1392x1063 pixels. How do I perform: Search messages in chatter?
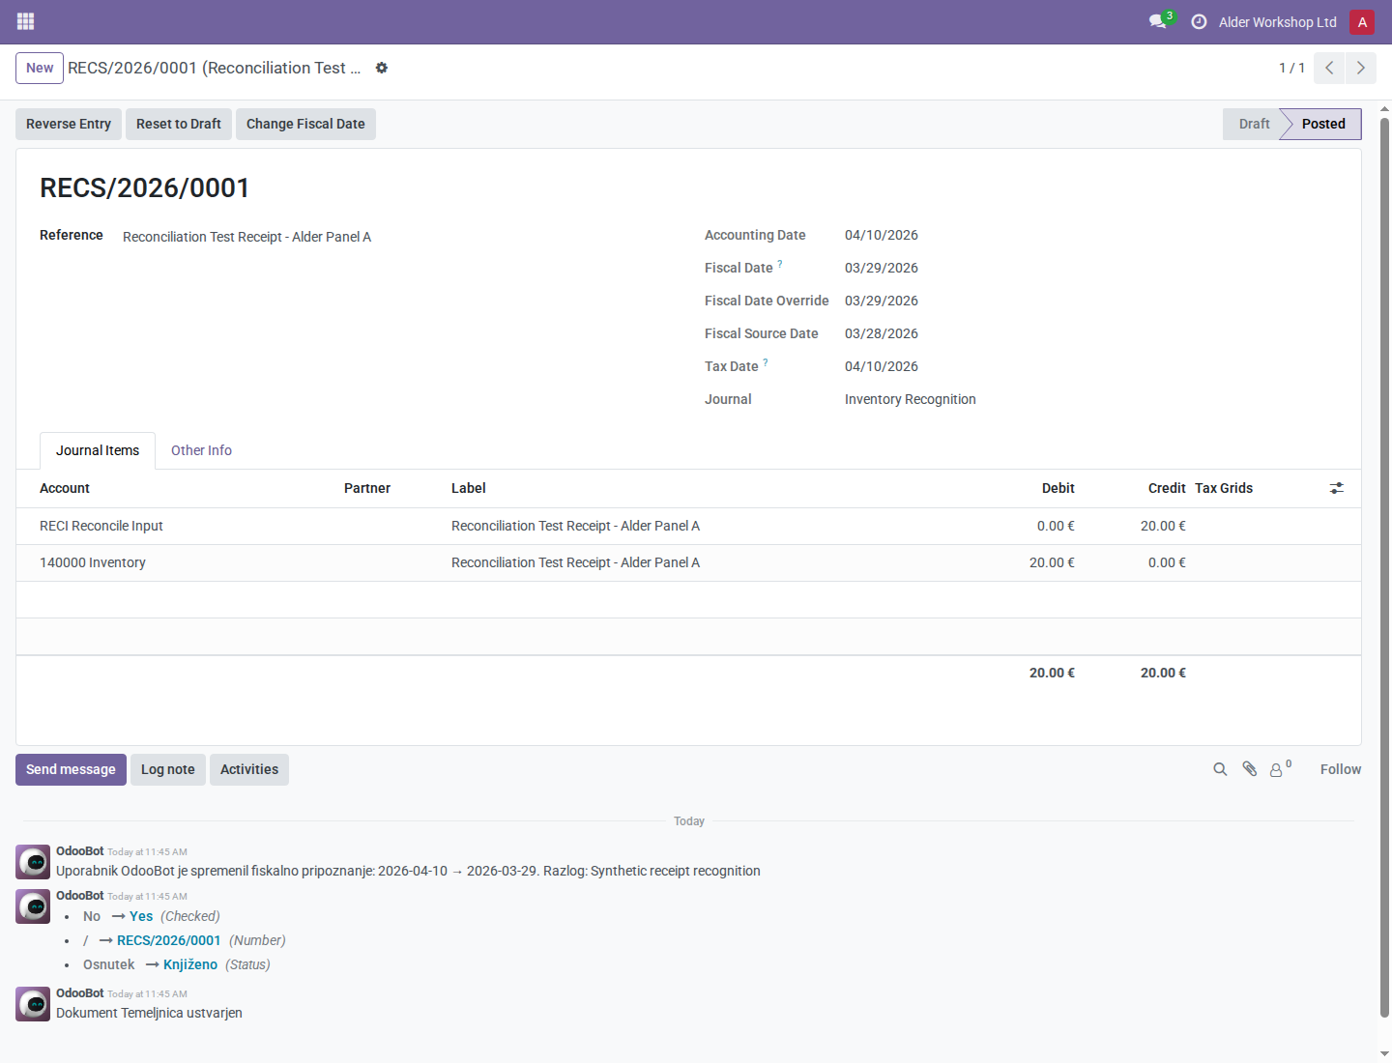coord(1220,769)
